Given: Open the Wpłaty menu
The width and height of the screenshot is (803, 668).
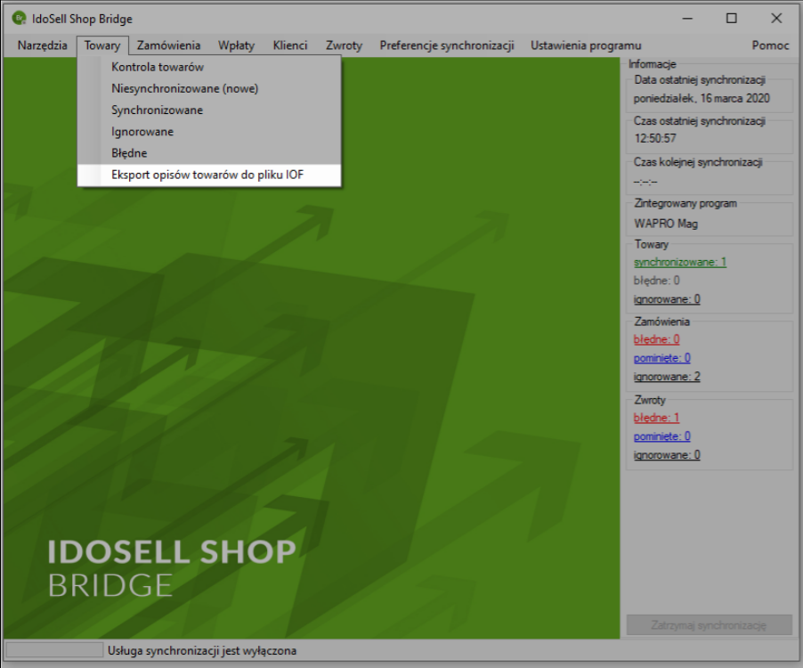Looking at the screenshot, I should [x=236, y=45].
